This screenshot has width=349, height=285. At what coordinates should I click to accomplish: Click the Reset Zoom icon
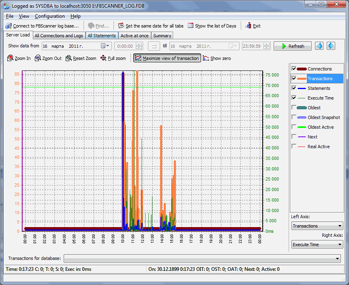[x=69, y=58]
